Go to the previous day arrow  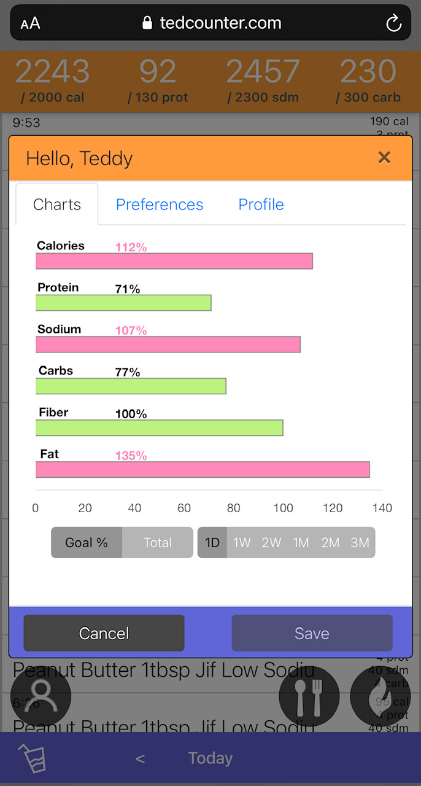click(140, 758)
